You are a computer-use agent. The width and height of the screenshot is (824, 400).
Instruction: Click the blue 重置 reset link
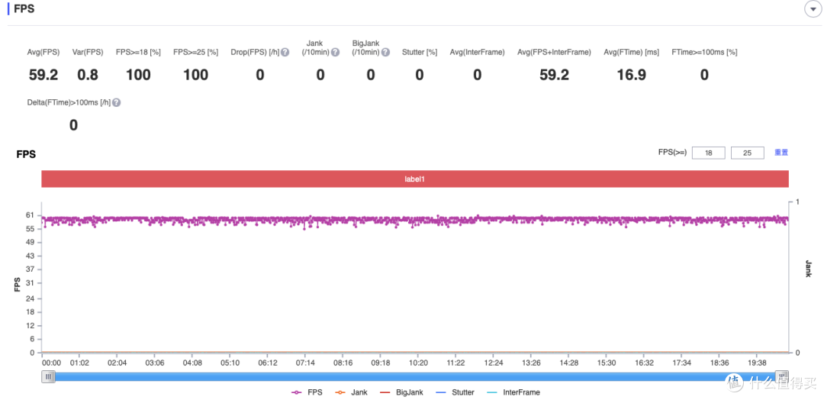[781, 153]
